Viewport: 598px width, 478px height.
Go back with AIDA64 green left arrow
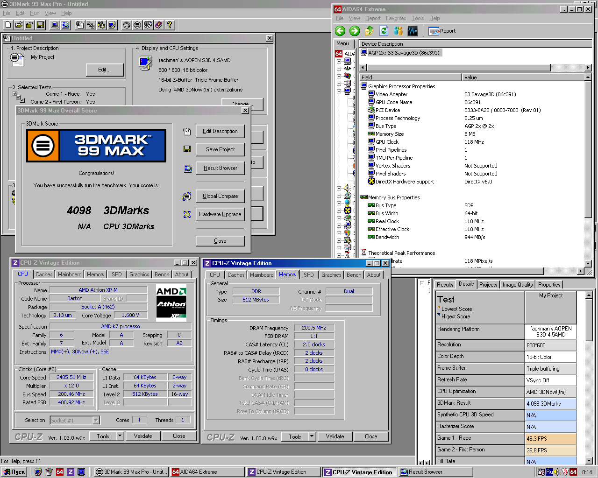340,31
